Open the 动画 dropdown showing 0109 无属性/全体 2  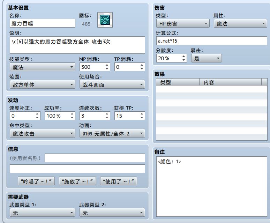click(x=112, y=133)
